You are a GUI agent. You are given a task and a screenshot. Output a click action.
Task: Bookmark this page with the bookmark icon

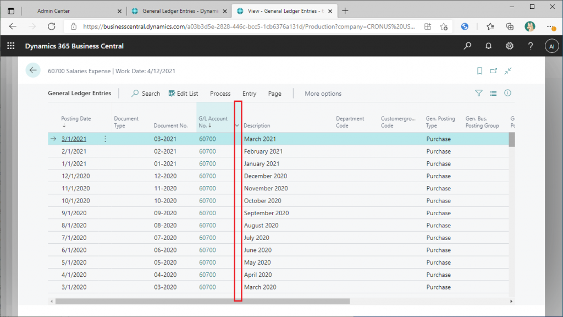tap(479, 71)
